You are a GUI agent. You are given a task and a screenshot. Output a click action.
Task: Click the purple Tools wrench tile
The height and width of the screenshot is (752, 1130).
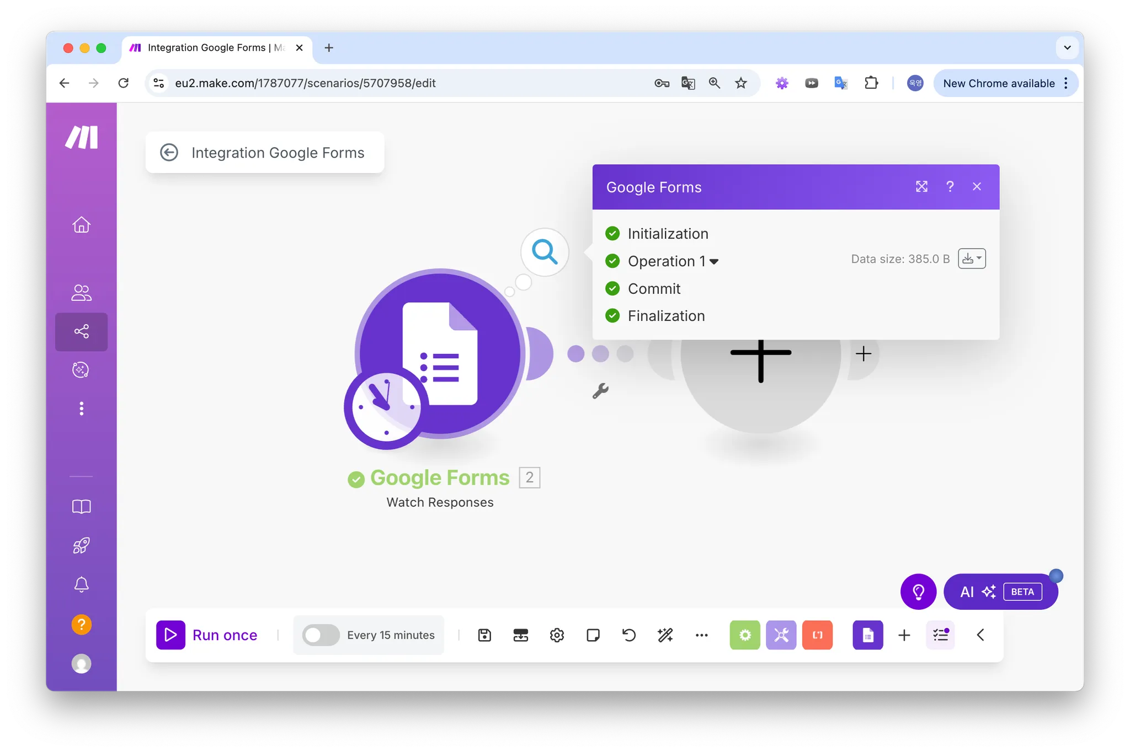[781, 635]
